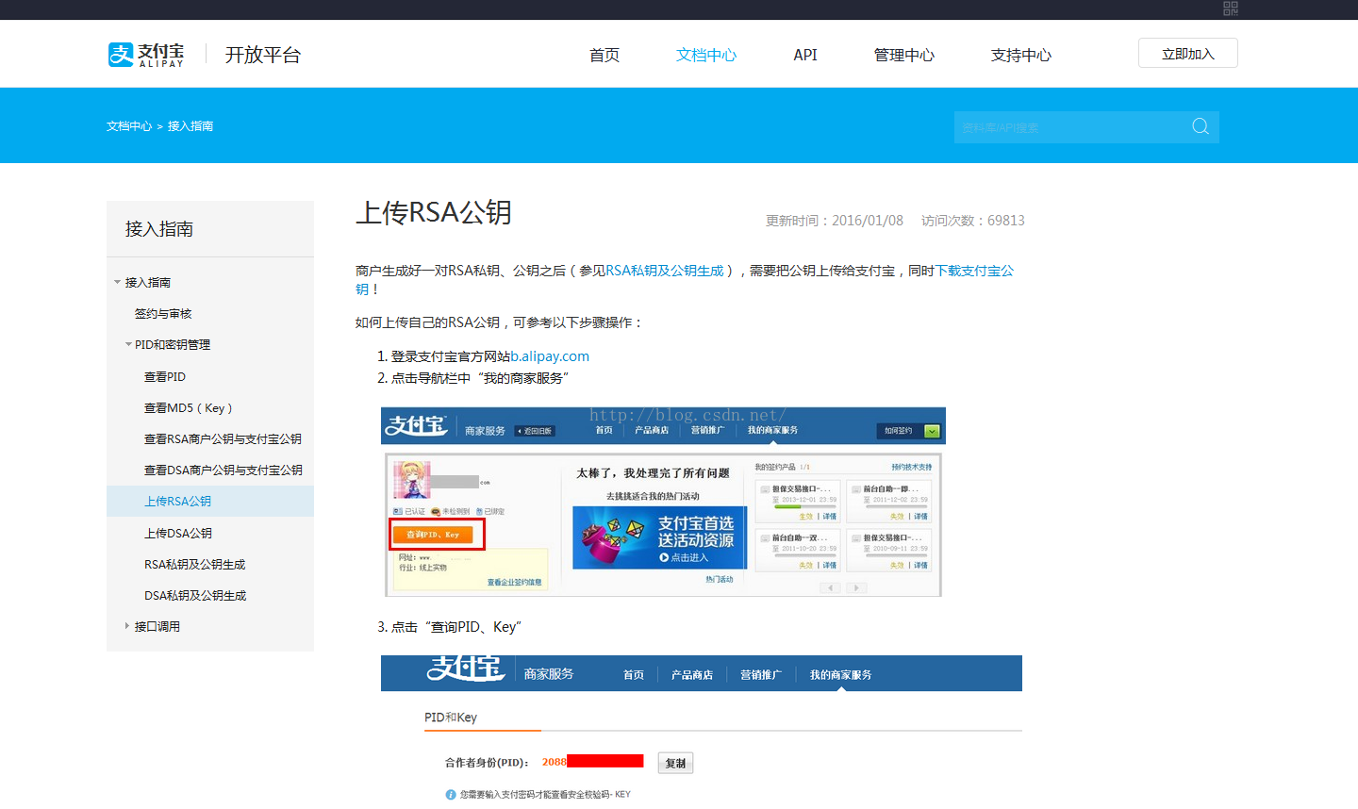Click the first merchant service screenshot
The height and width of the screenshot is (809, 1358).
click(x=663, y=502)
